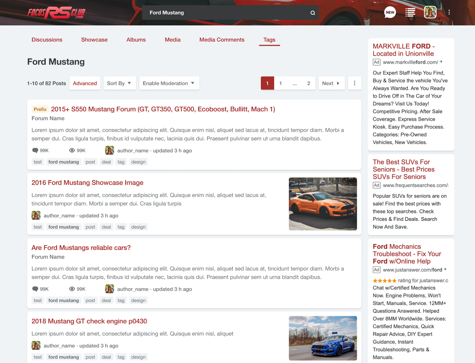Click replies bubble icon on reliable cars post
Image resolution: width=475 pixels, height=363 pixels.
point(35,289)
